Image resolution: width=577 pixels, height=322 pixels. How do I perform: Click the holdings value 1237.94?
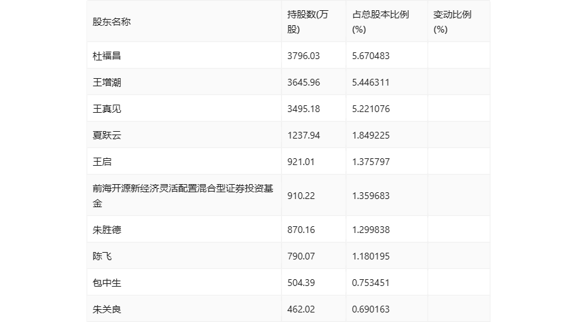click(303, 135)
